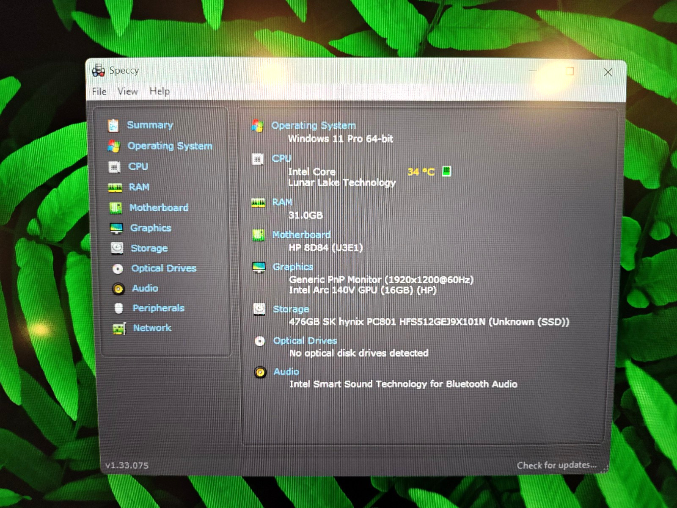Close the Speccy window
677x508 pixels.
[608, 72]
